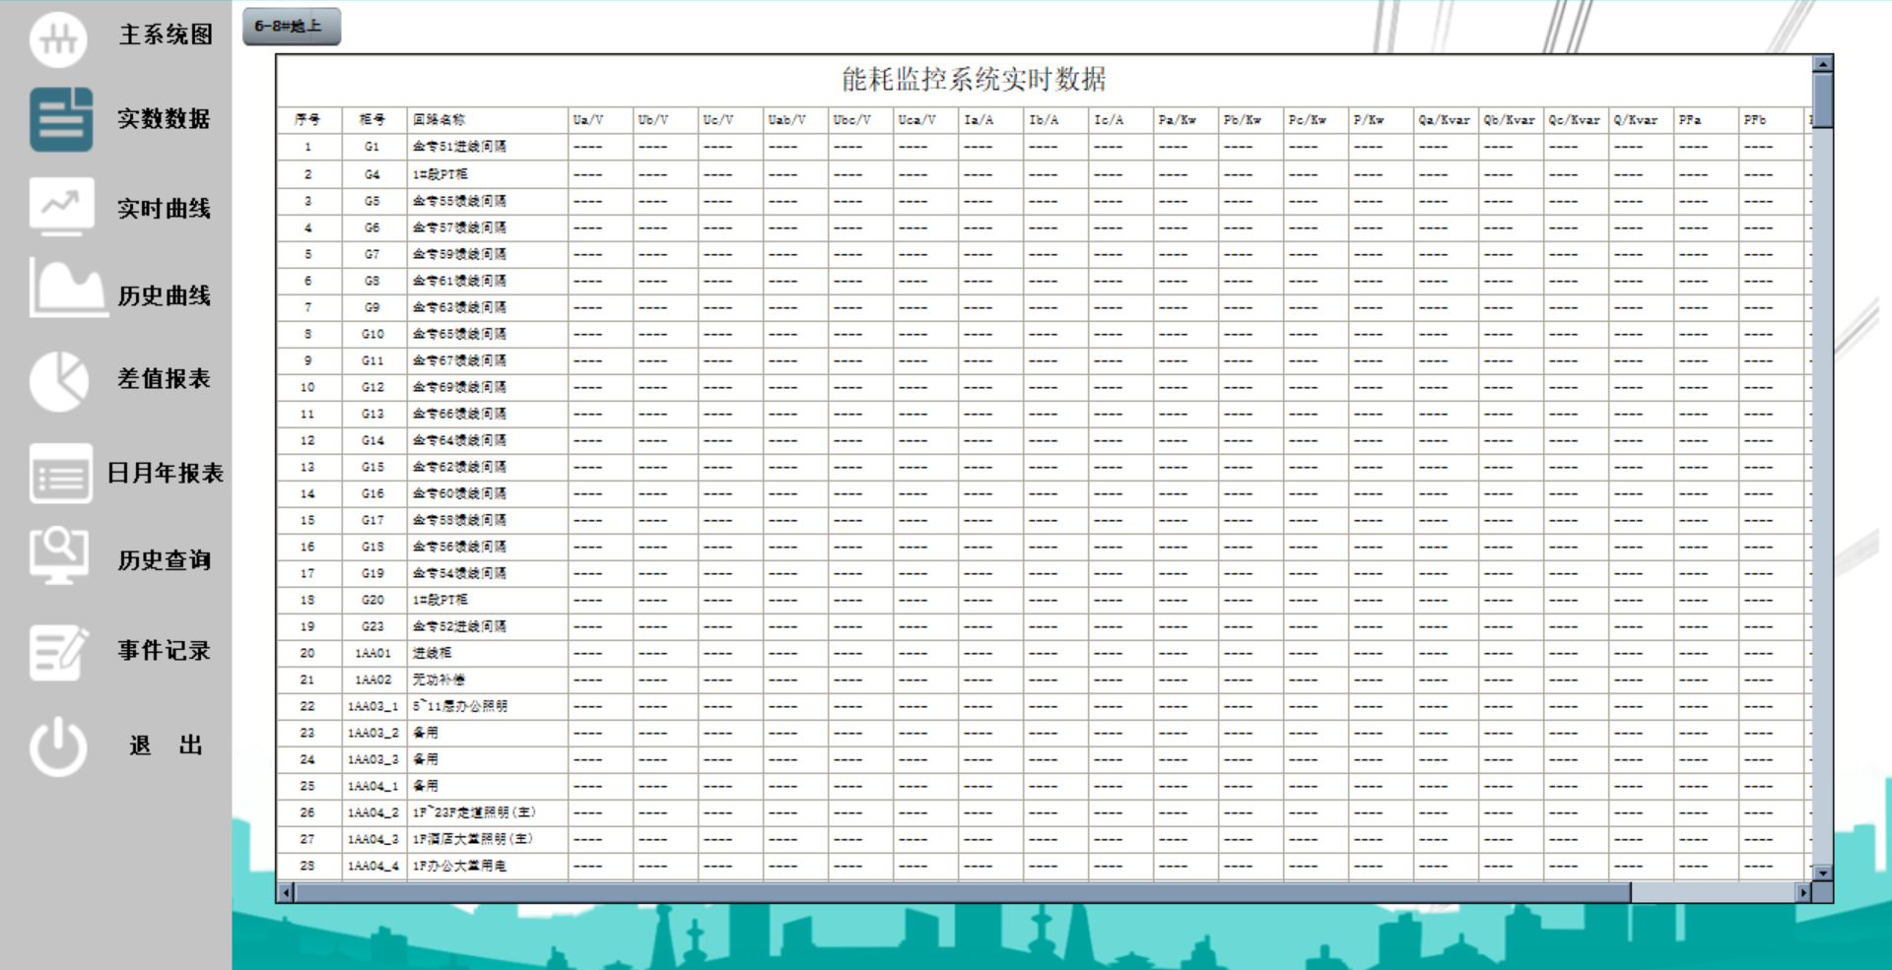Open the 差值报表 pie chart icon

pyautogui.click(x=59, y=379)
